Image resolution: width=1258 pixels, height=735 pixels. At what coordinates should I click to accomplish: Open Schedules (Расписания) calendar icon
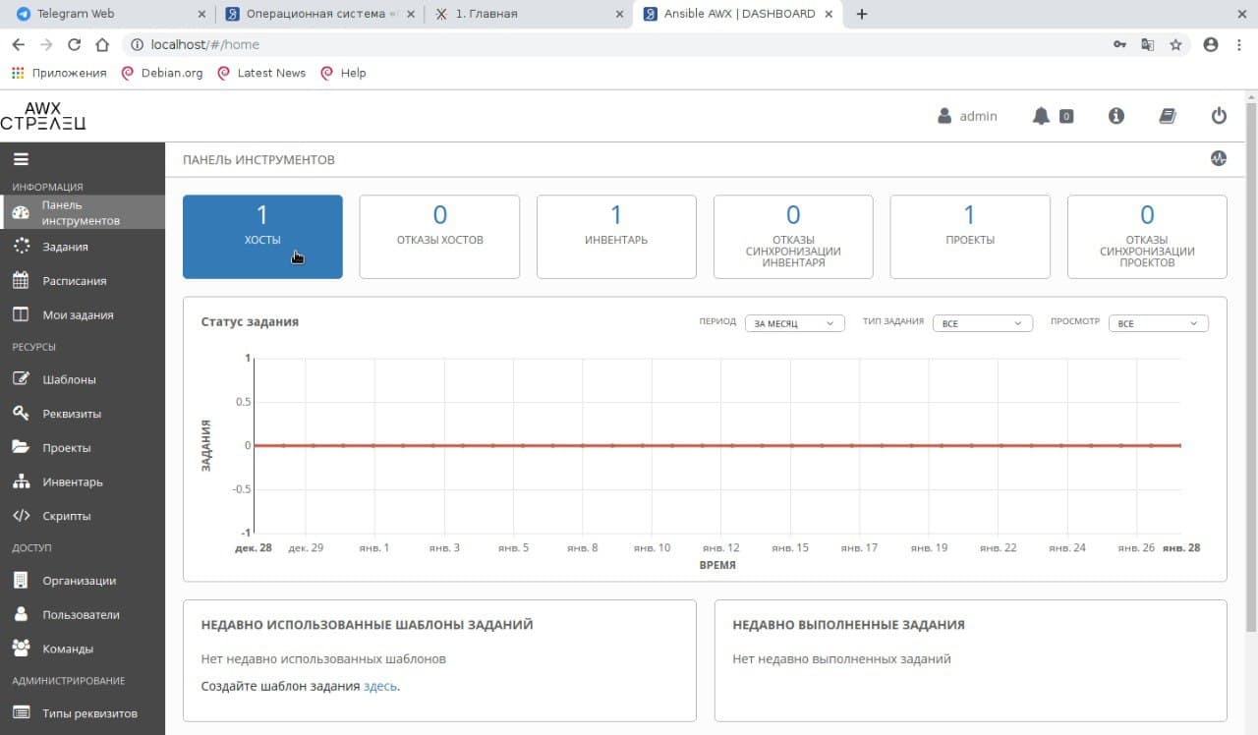21,281
